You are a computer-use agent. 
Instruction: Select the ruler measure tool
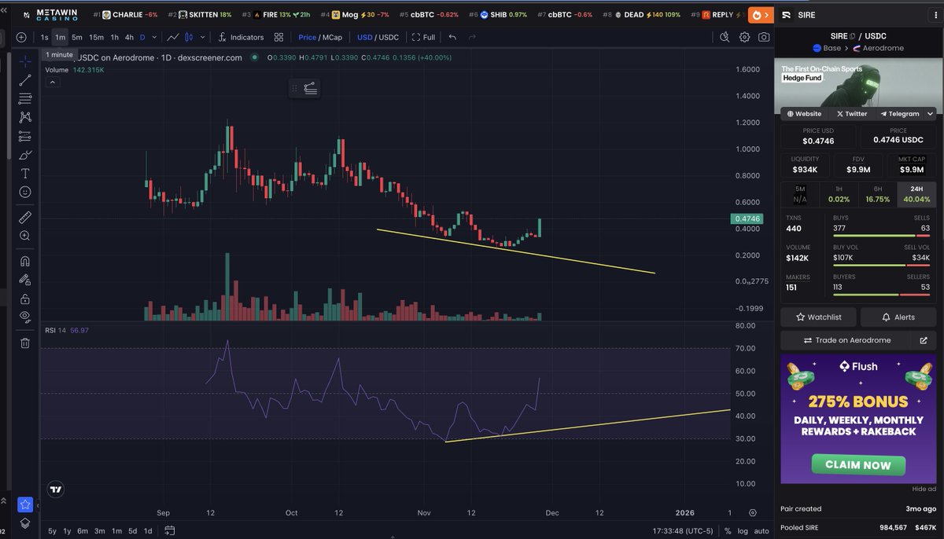(25, 217)
